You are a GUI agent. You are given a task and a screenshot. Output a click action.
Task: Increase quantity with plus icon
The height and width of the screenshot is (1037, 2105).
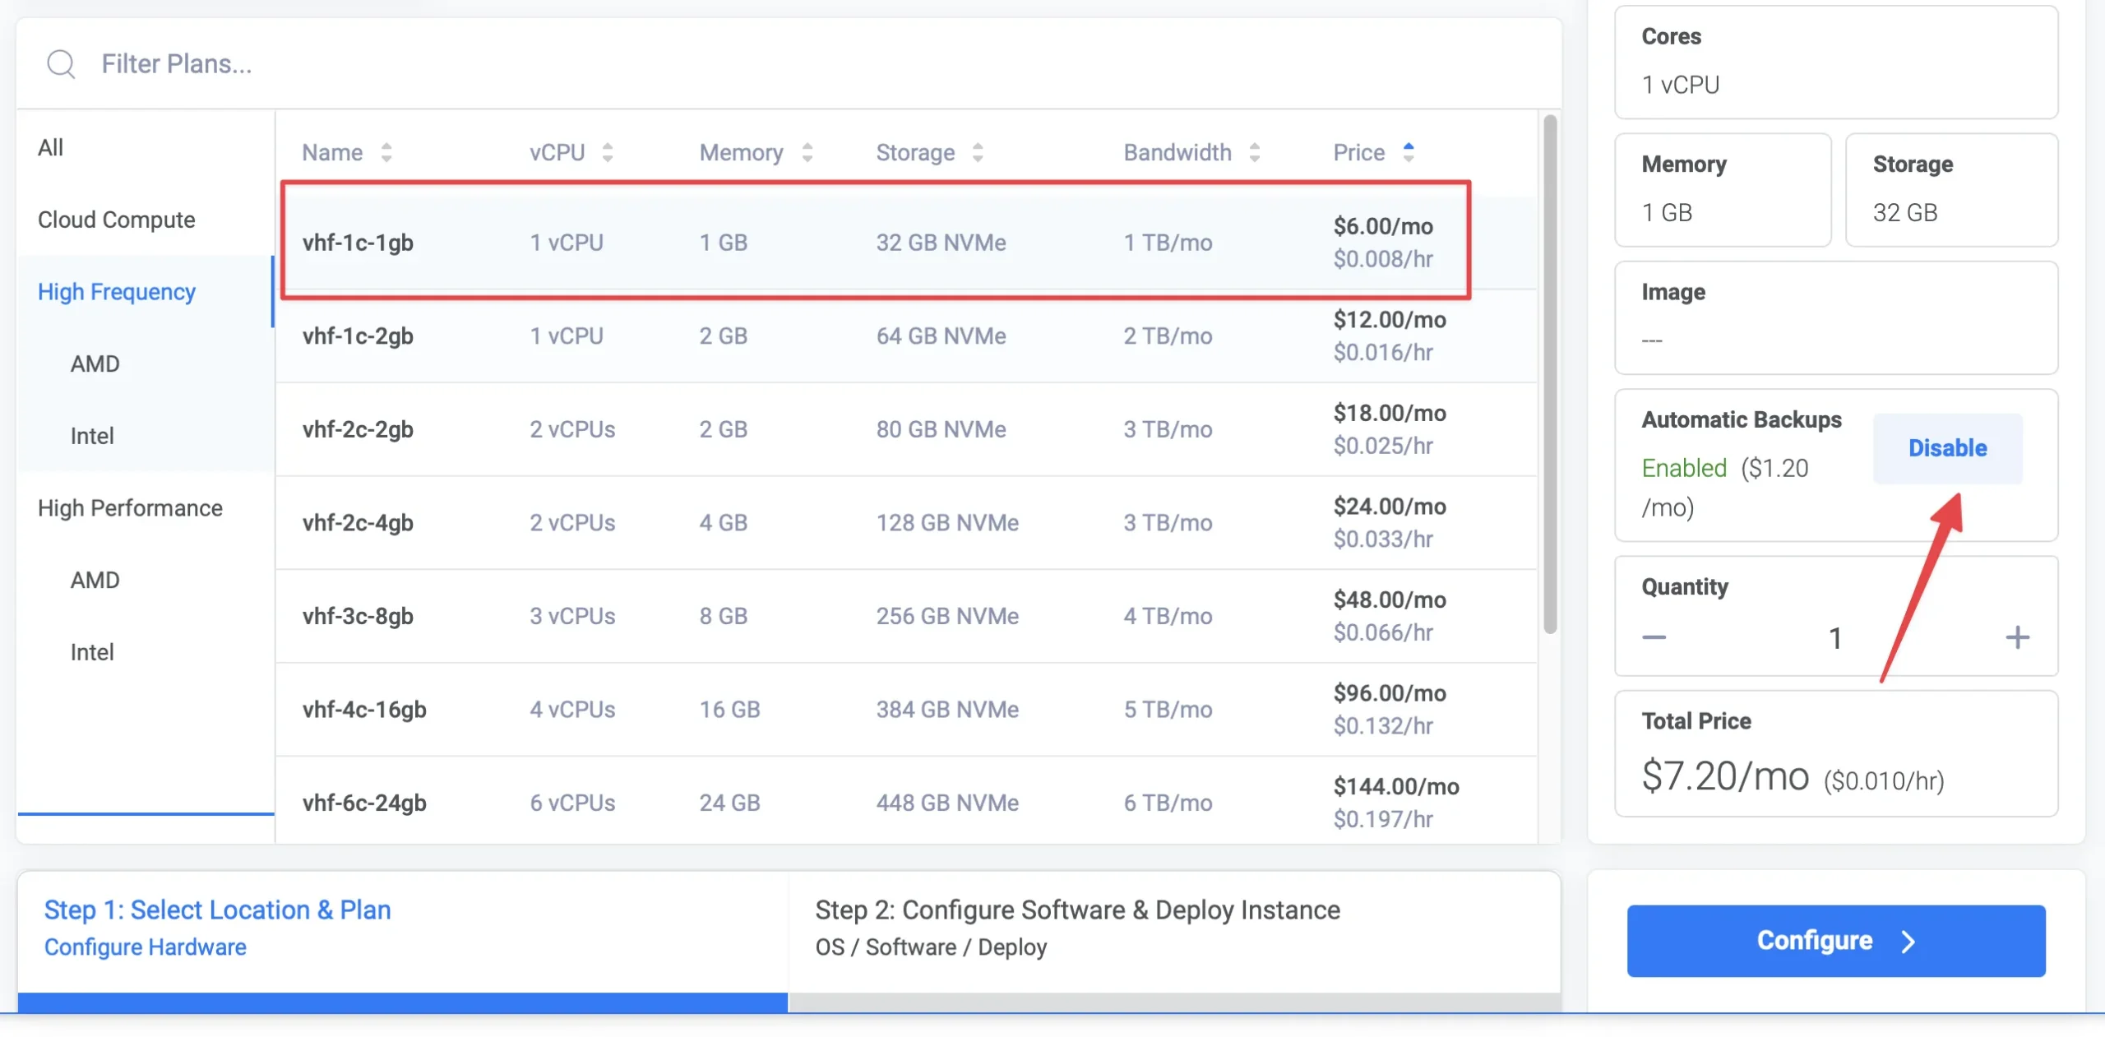(2017, 637)
